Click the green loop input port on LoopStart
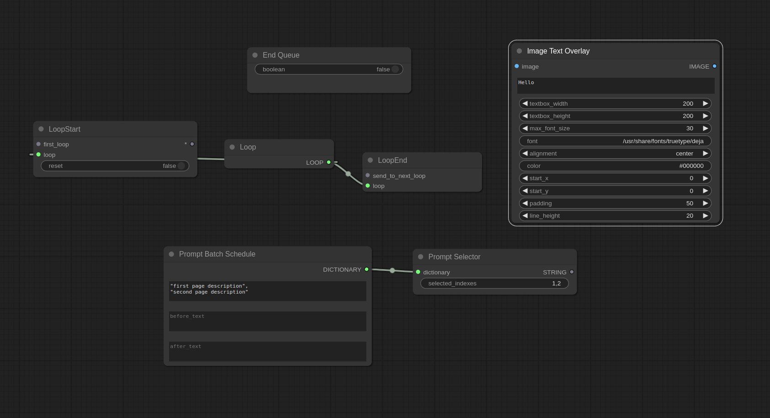Image resolution: width=770 pixels, height=418 pixels. pyautogui.click(x=38, y=155)
